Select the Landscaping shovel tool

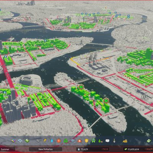(x=114, y=141)
